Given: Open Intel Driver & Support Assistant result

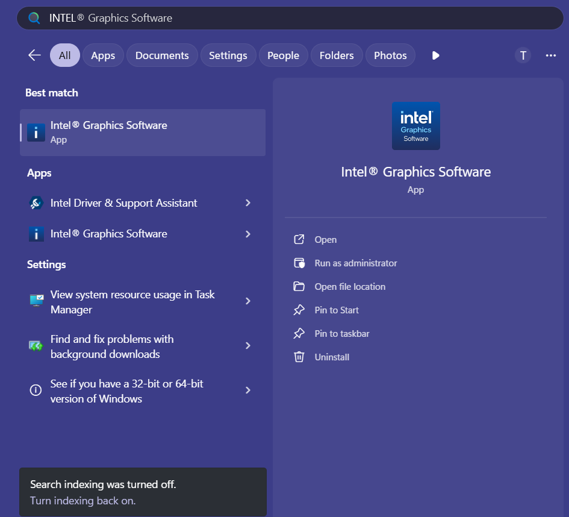Looking at the screenshot, I should click(x=124, y=203).
